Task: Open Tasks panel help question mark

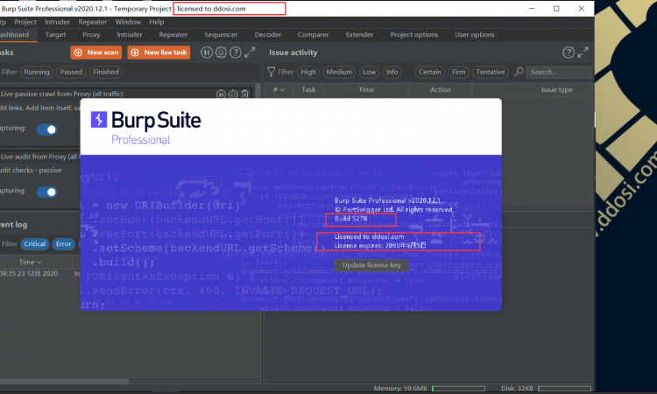Action: click(236, 53)
